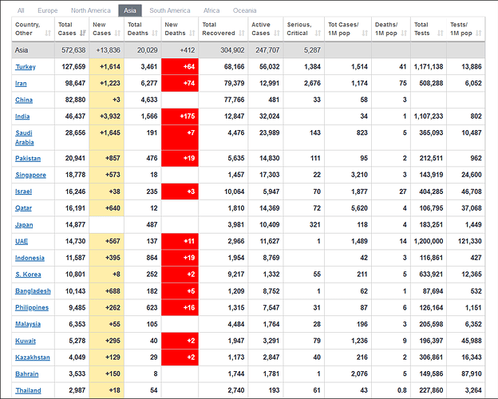Open the Israel country link
Image resolution: width=498 pixels, height=399 pixels.
[x=23, y=192]
